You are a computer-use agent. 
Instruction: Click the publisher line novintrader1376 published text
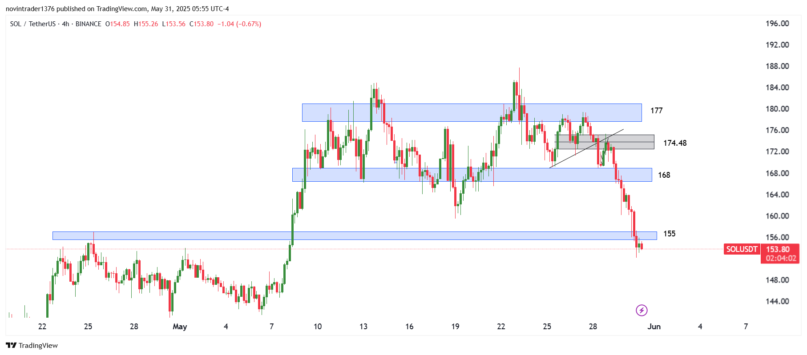[x=117, y=9]
